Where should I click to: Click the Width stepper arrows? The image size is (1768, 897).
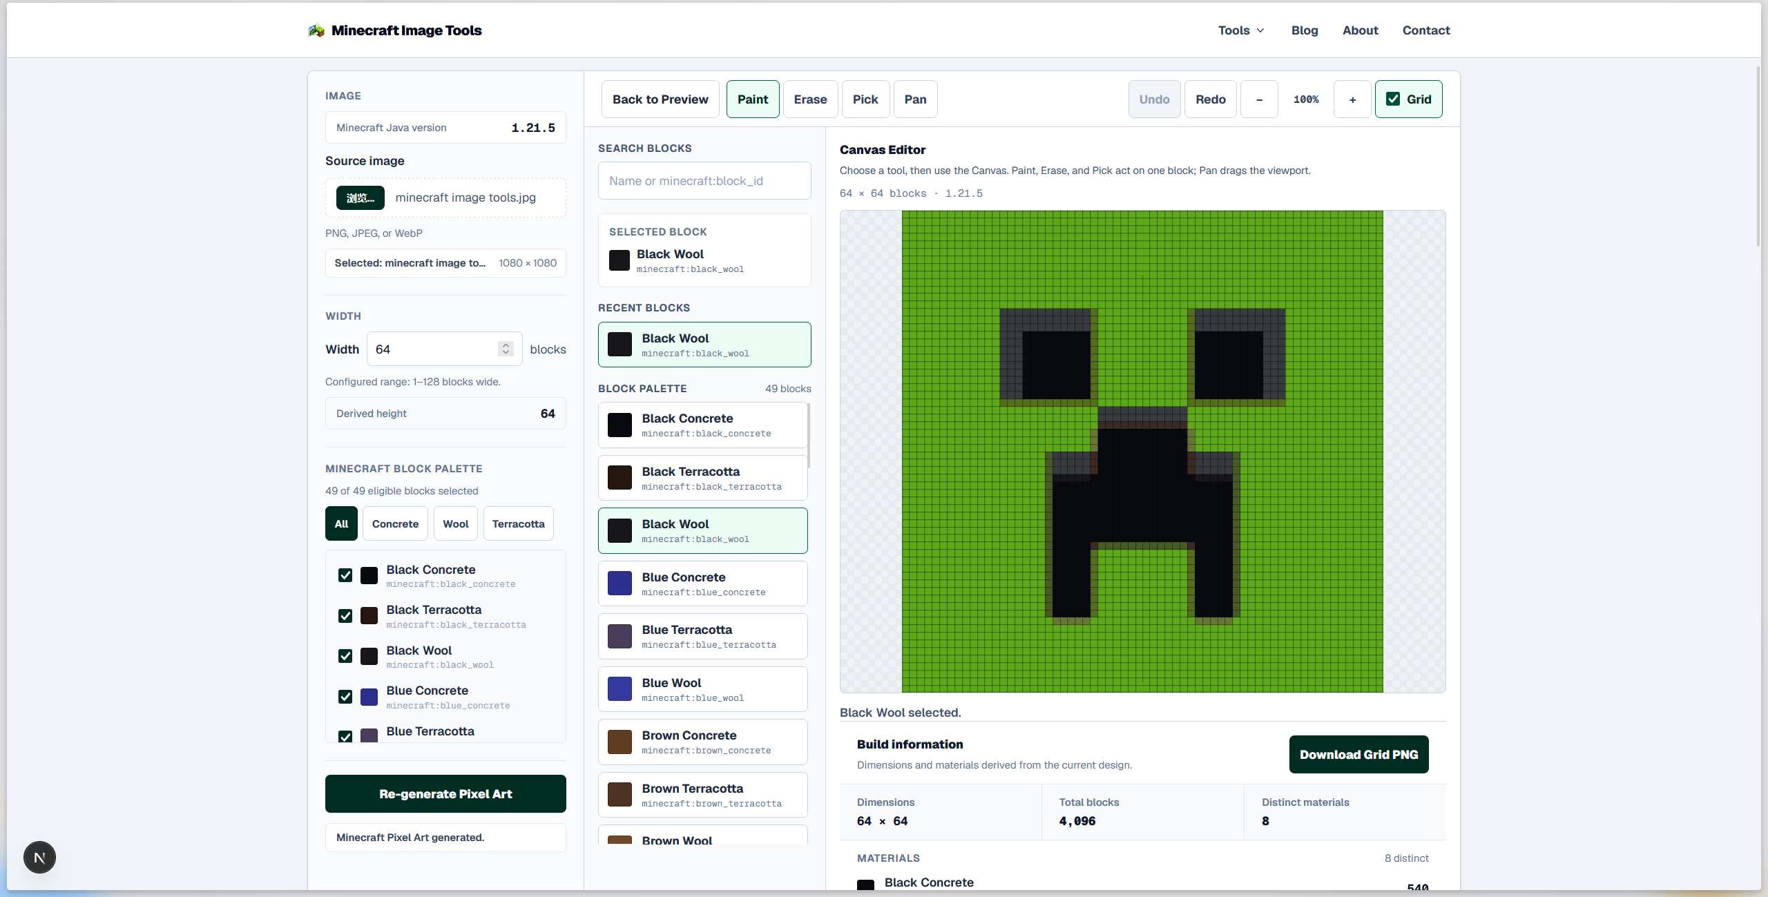point(506,349)
